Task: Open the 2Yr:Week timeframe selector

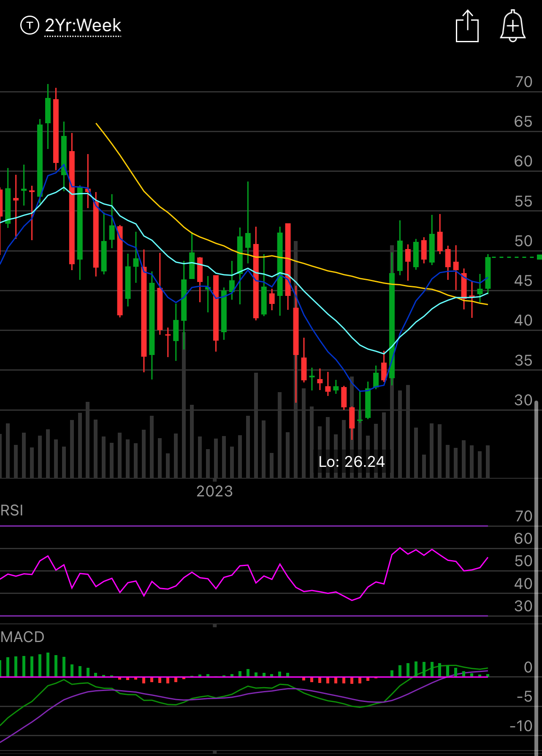Action: click(x=83, y=26)
